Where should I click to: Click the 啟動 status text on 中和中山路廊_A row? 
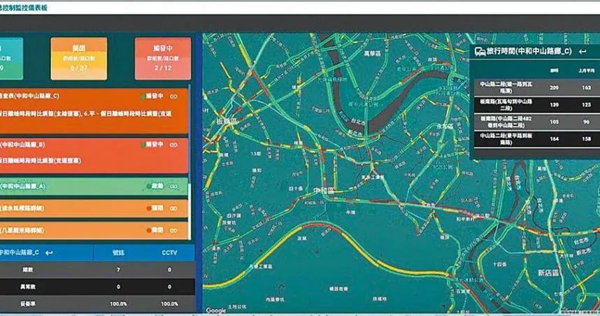coord(157,186)
